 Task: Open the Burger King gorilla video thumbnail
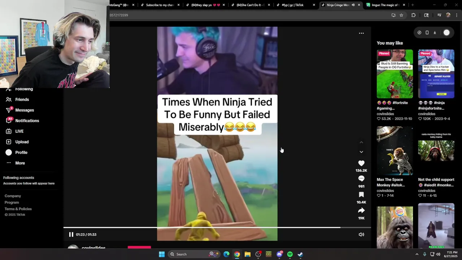(x=395, y=227)
